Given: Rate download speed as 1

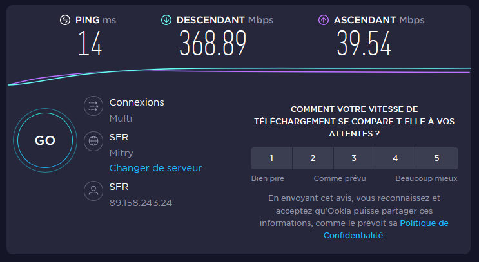Looking at the screenshot, I should (x=271, y=158).
